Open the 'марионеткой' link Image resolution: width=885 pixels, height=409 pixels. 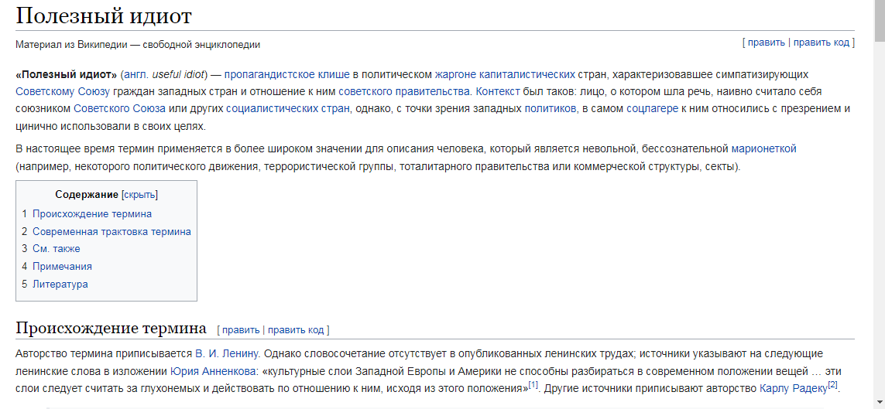pos(763,148)
